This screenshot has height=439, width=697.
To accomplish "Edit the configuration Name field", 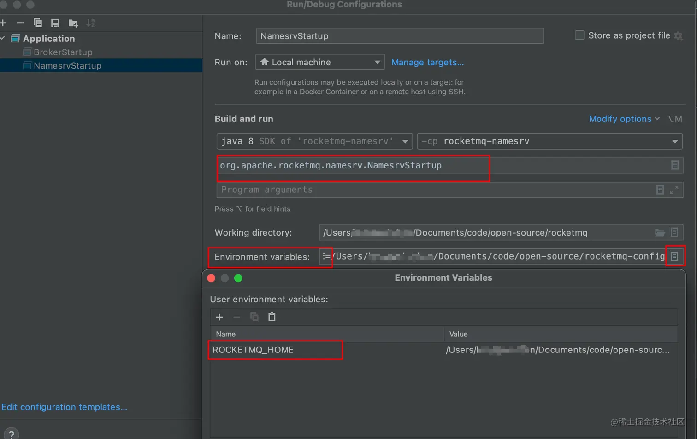I will (400, 36).
